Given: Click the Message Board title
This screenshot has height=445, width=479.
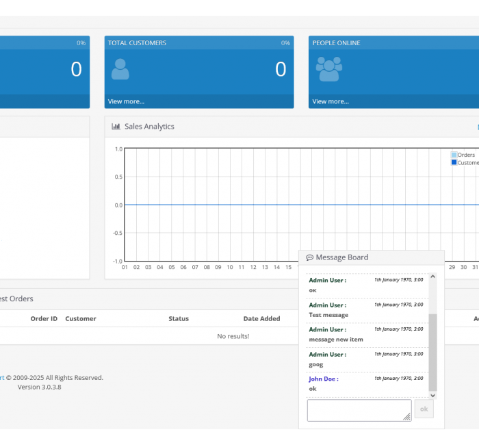Looking at the screenshot, I should point(342,257).
